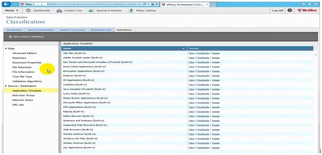Select Advanced Pattern in the tree
The width and height of the screenshot is (322, 155).
click(x=25, y=53)
